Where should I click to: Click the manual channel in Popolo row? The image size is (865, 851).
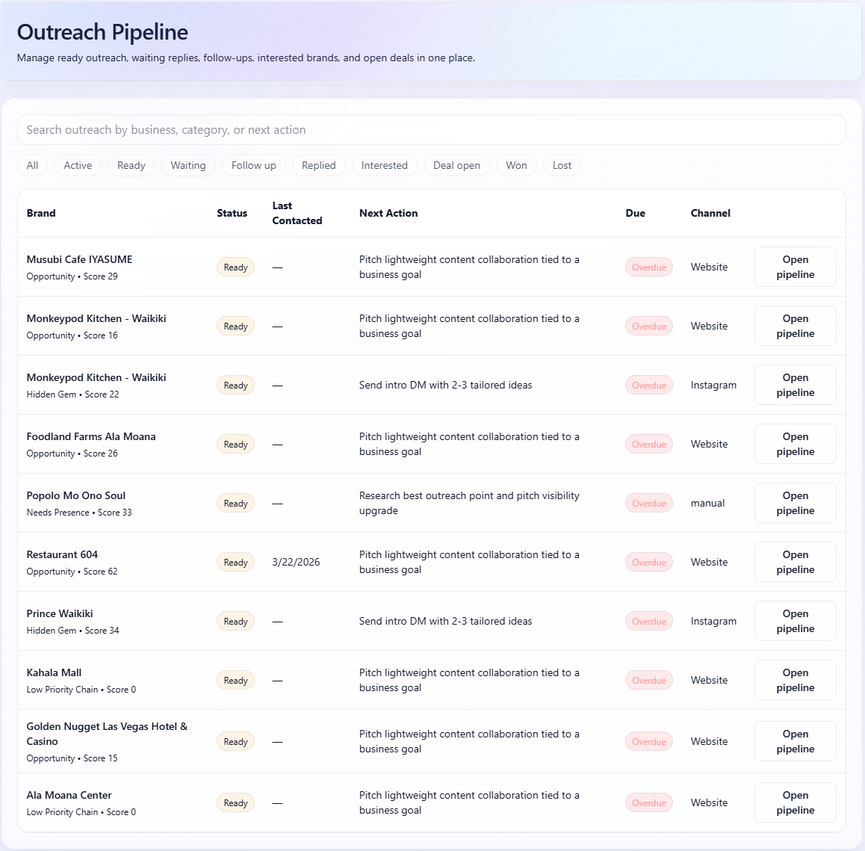[708, 504]
